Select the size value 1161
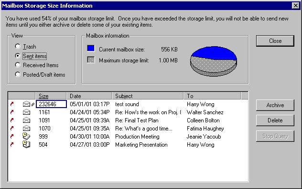The image size is (302, 189). (x=44, y=112)
